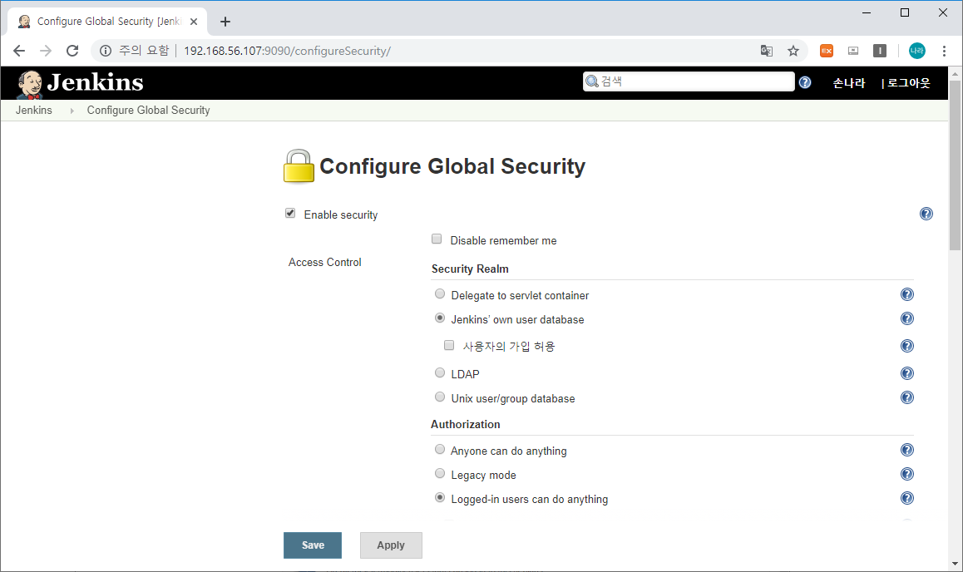Toggle the Enable security checkbox
The height and width of the screenshot is (572, 963).
(290, 213)
